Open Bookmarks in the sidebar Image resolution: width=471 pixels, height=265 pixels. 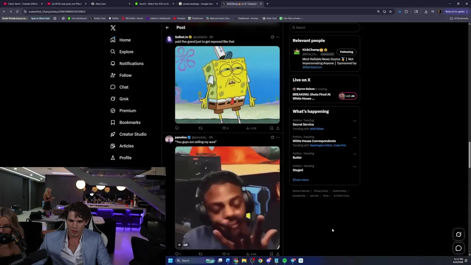pos(125,122)
